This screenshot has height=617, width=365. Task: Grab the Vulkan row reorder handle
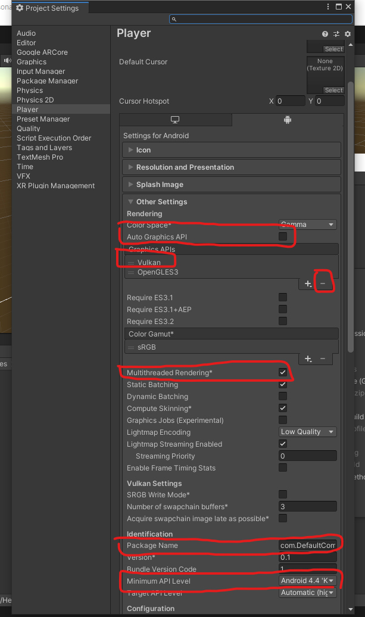click(x=131, y=263)
